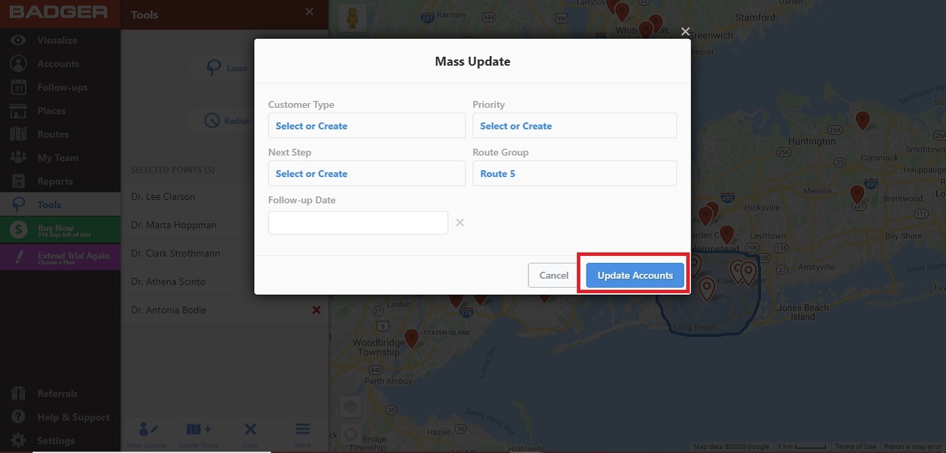Click the Follow-up Date field

[358, 223]
